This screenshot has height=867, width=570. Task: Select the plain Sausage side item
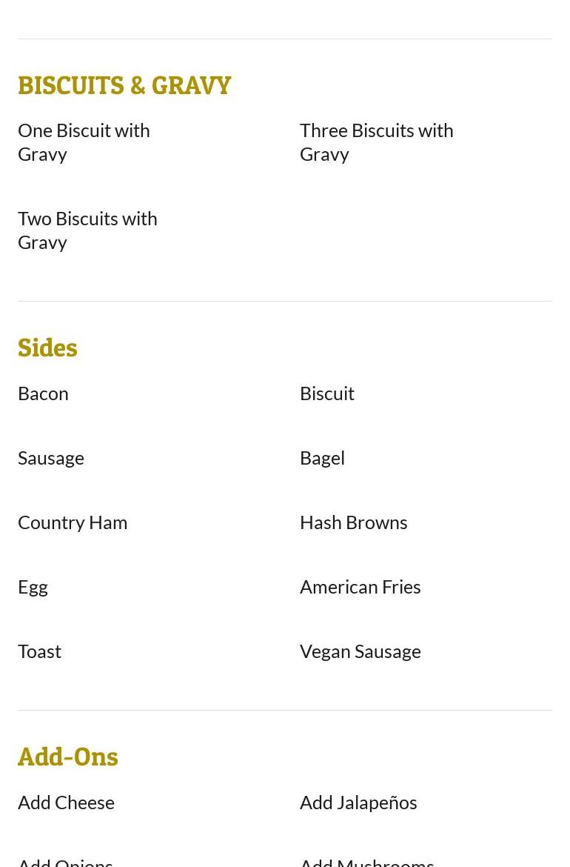(x=51, y=458)
